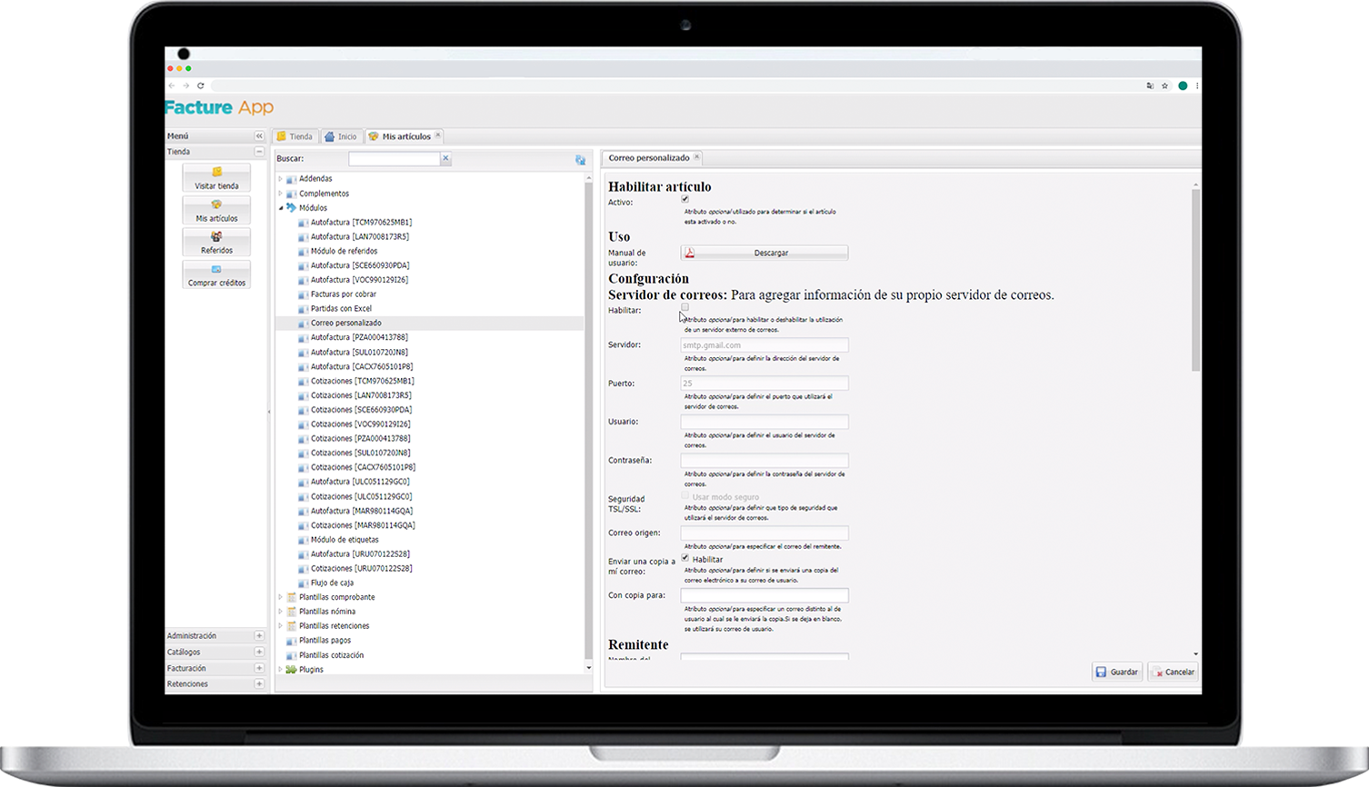Collapse the Menú panel with double-arrow icon
This screenshot has height=787, width=1369.
[259, 136]
